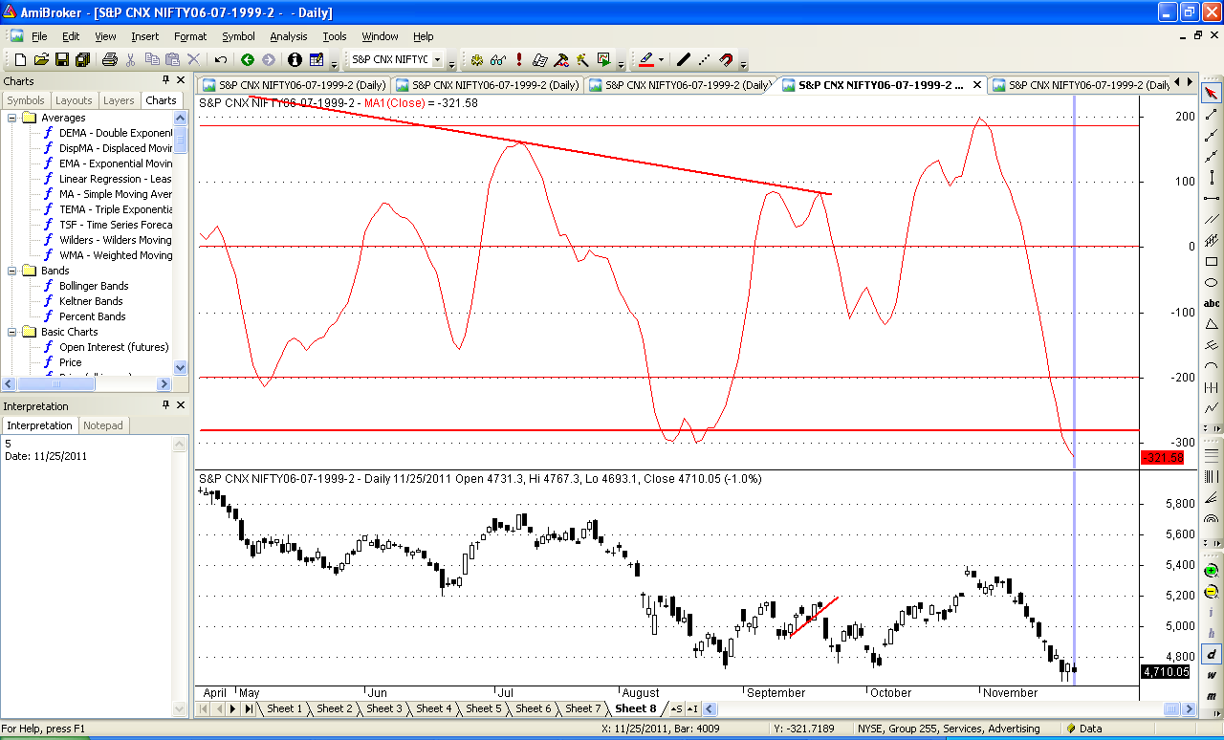Click the chart horizontal scrollbar thumb
The height and width of the screenshot is (740, 1224).
click(x=1173, y=708)
